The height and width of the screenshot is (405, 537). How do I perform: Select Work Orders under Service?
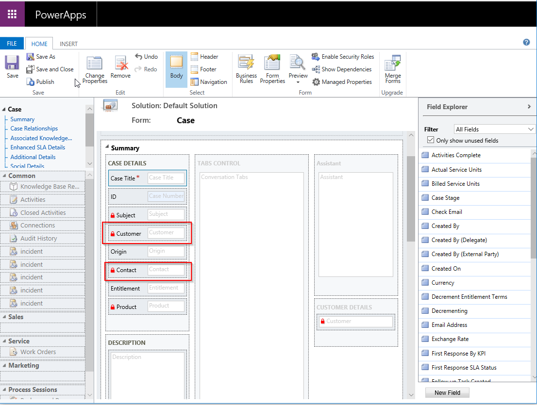pyautogui.click(x=43, y=352)
